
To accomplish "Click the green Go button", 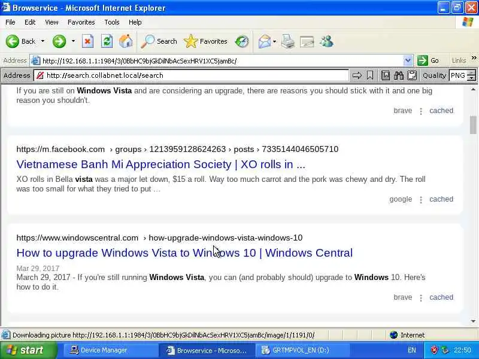I will pyautogui.click(x=429, y=61).
